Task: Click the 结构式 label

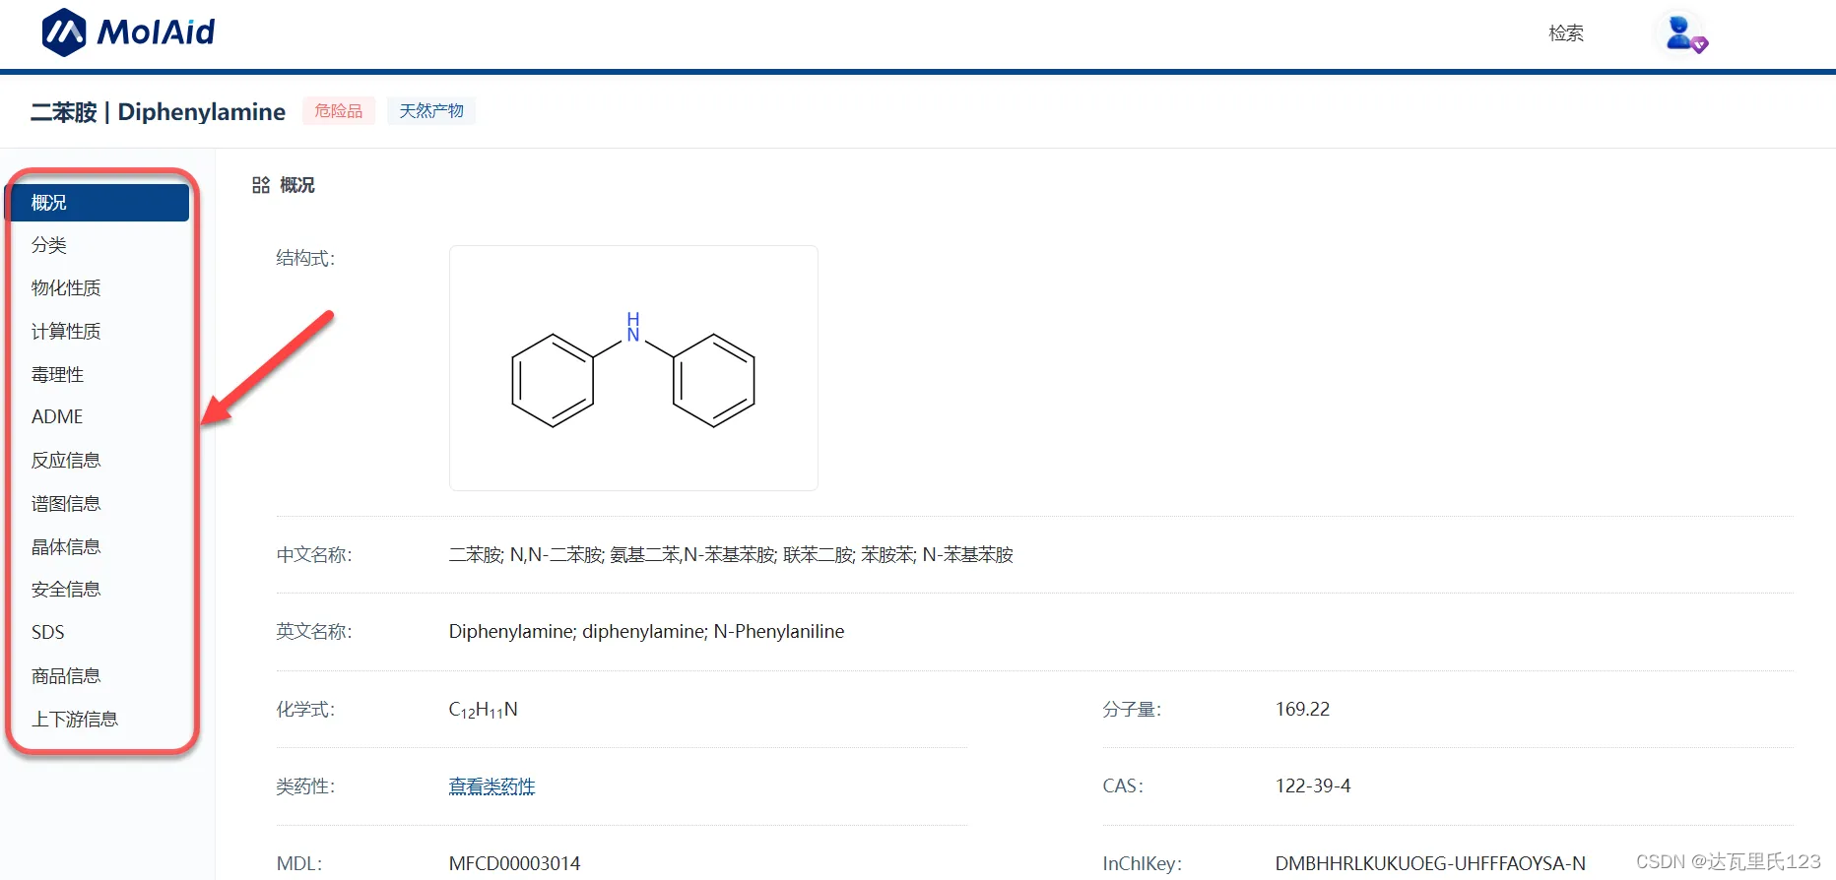Action: tap(305, 259)
